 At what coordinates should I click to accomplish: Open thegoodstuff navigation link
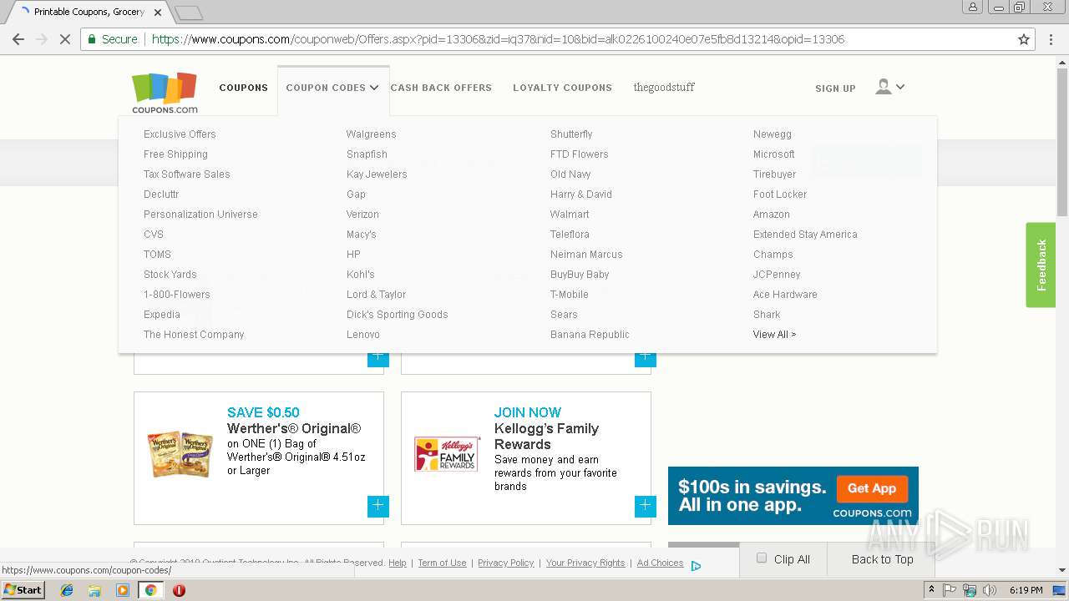pos(664,88)
